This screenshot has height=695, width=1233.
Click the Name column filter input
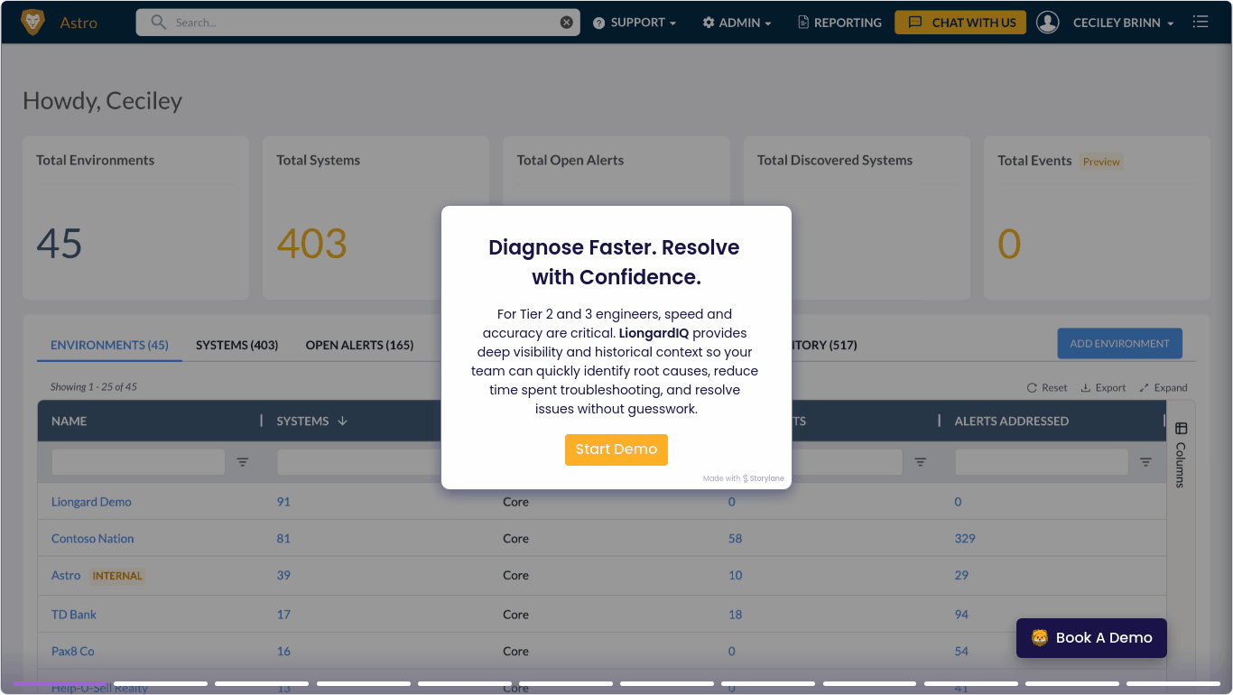[138, 462]
